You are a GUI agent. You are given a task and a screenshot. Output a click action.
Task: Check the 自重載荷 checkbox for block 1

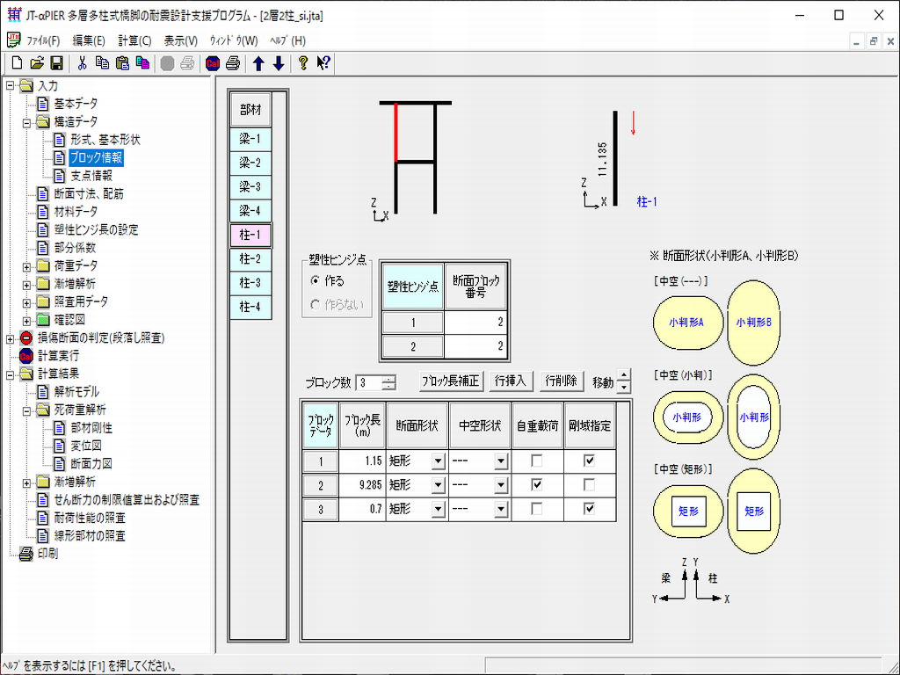tap(536, 461)
